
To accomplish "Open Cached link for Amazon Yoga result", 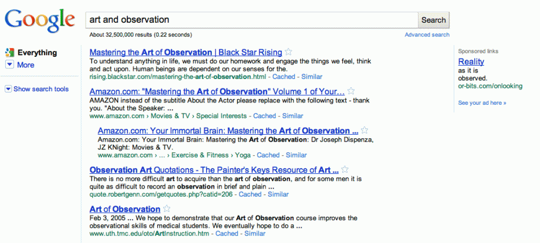I will [268, 155].
